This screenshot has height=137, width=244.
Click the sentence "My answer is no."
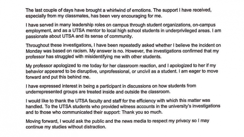pyautogui.click(x=107, y=51)
